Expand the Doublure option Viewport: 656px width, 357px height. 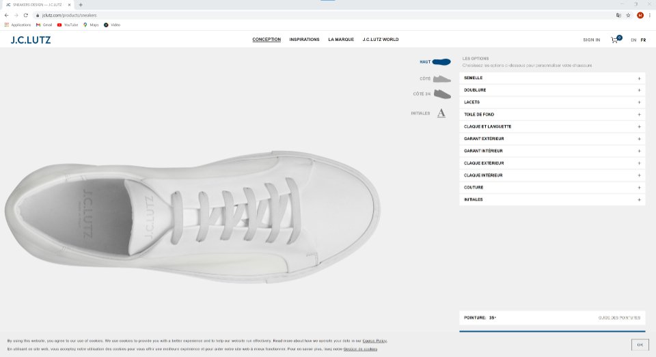point(552,90)
